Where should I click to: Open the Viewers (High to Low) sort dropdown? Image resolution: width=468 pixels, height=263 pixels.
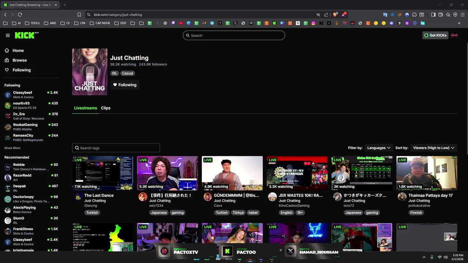[434, 148]
